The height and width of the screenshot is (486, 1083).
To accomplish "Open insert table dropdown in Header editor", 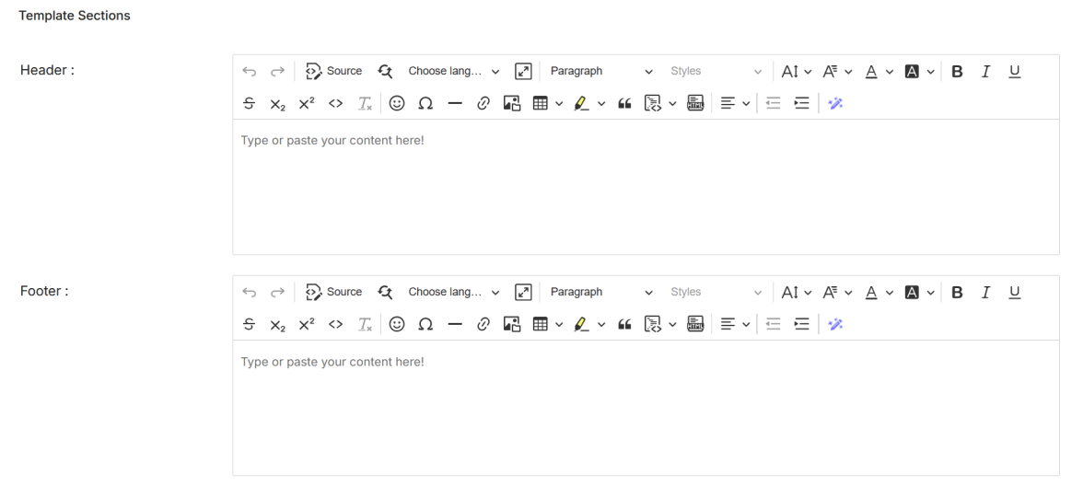I will click(548, 103).
